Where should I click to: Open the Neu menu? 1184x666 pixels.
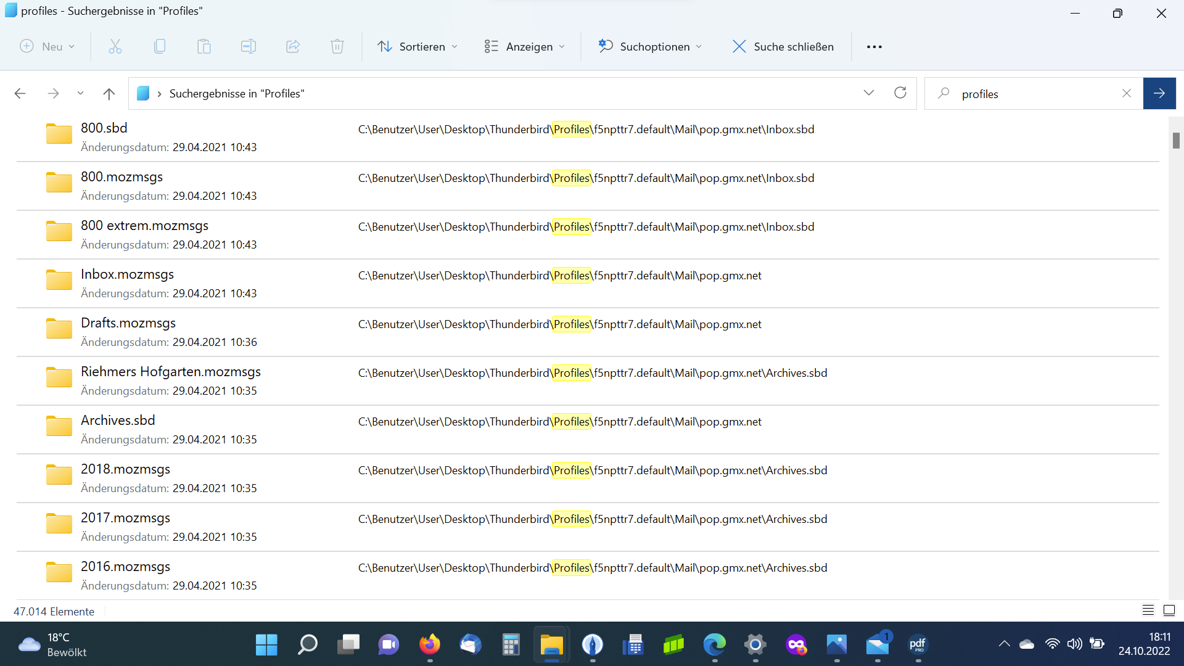coord(47,46)
